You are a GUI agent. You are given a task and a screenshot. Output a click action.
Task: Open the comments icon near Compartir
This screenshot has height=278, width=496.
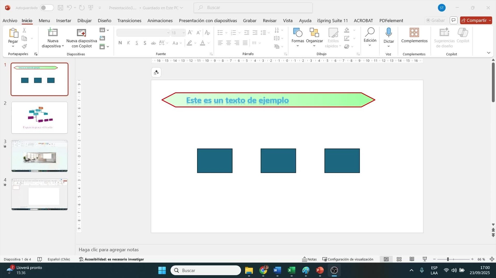click(x=454, y=20)
